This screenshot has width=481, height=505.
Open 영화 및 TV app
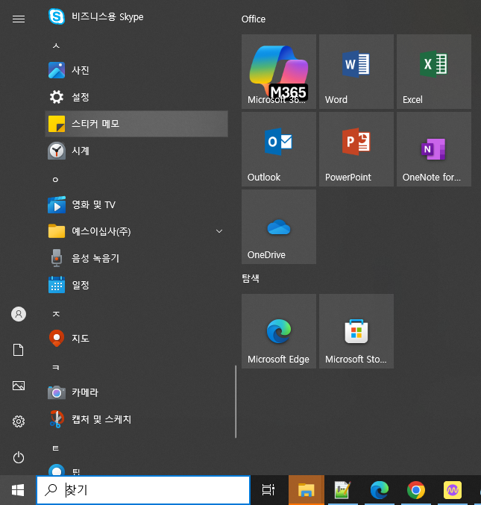[x=136, y=204]
